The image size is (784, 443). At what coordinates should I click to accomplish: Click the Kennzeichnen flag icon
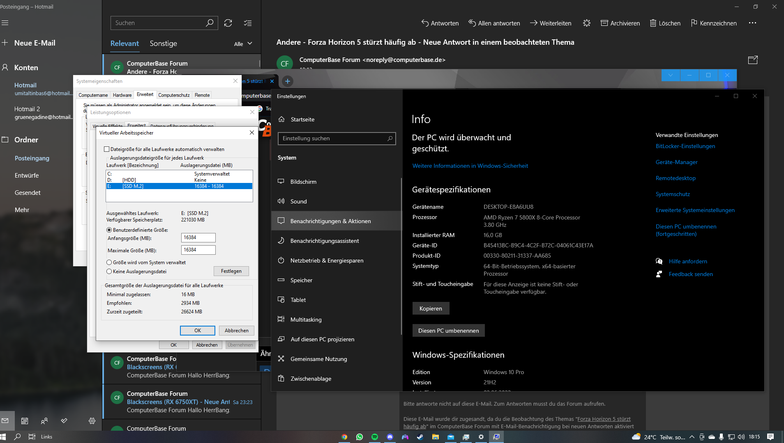point(694,23)
